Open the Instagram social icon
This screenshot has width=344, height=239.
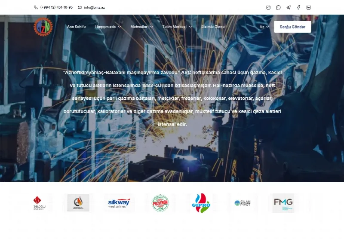pos(268,7)
